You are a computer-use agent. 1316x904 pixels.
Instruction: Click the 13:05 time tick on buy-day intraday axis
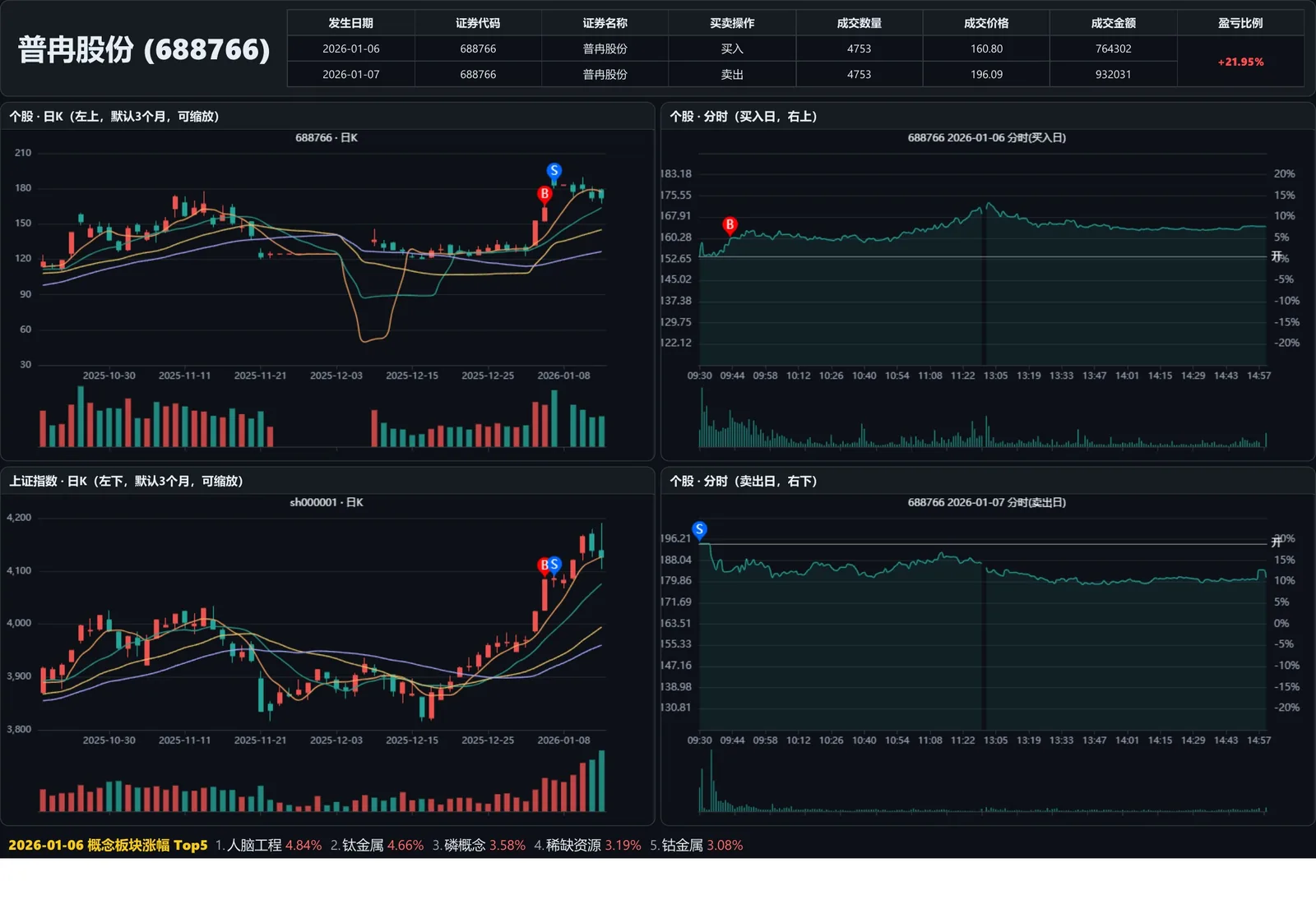tap(995, 376)
